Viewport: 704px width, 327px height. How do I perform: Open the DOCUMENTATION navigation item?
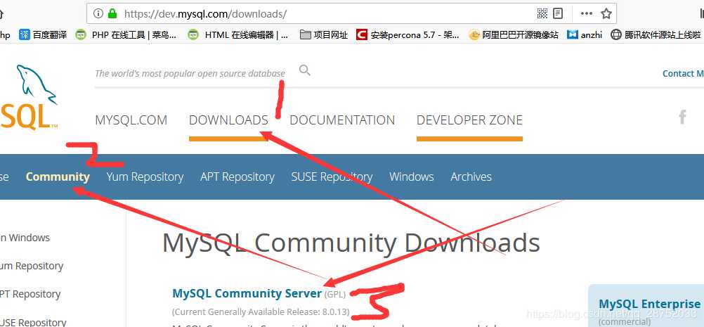342,120
